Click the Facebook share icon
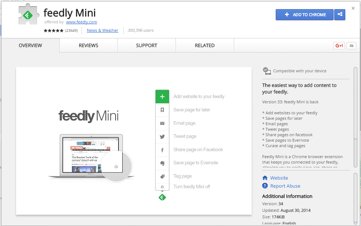Image resolution: width=361 pixels, height=226 pixels. [162, 150]
